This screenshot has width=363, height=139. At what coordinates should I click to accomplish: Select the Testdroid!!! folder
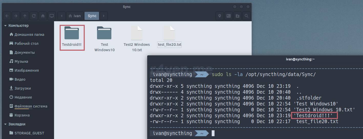pyautogui.click(x=72, y=36)
